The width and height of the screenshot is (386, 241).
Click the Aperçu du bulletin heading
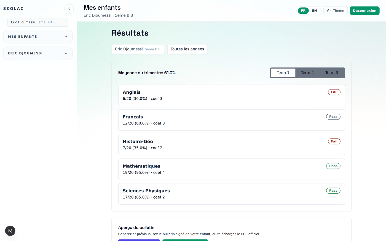point(136,228)
